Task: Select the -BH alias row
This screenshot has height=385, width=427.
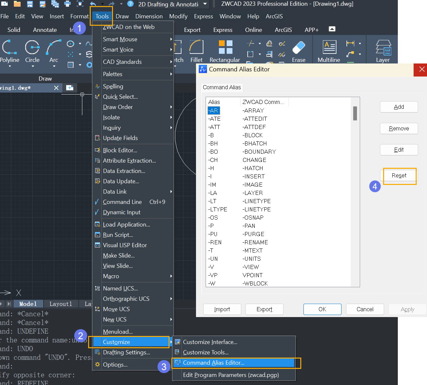Action: (279, 143)
